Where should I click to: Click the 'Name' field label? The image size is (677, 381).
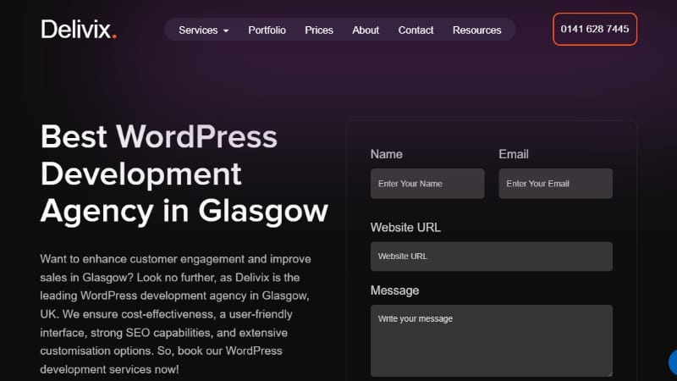387,154
